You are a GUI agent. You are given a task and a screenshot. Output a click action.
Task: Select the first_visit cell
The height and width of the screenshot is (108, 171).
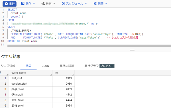(x=31, y=78)
